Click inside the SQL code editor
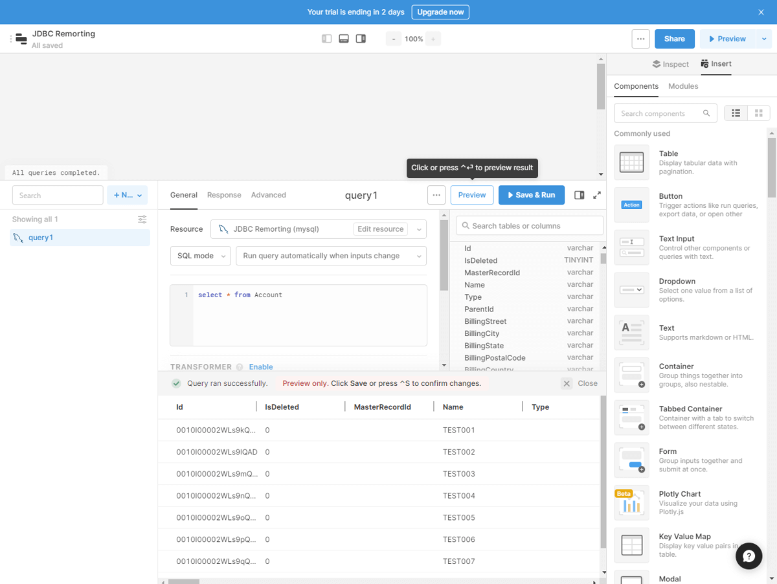The image size is (777, 584). [298, 315]
